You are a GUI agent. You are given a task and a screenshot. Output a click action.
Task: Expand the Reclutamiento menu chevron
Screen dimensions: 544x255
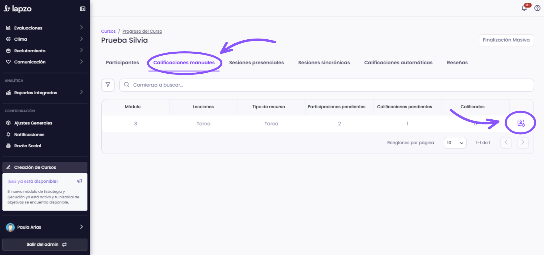point(81,50)
